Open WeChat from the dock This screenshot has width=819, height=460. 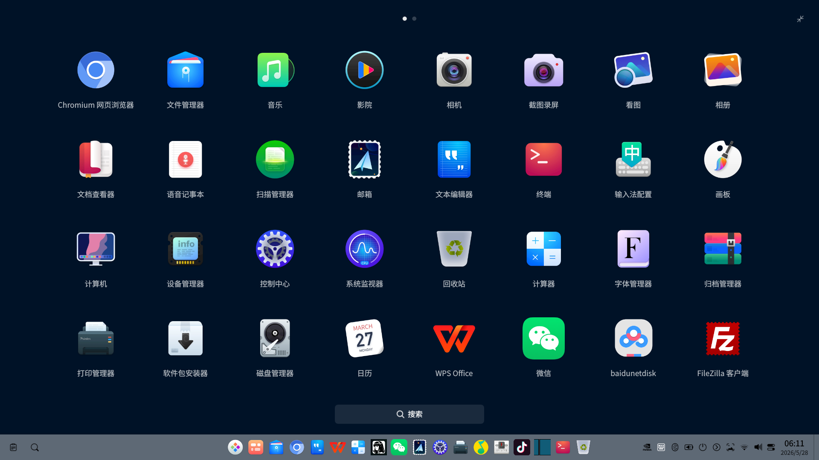399,448
